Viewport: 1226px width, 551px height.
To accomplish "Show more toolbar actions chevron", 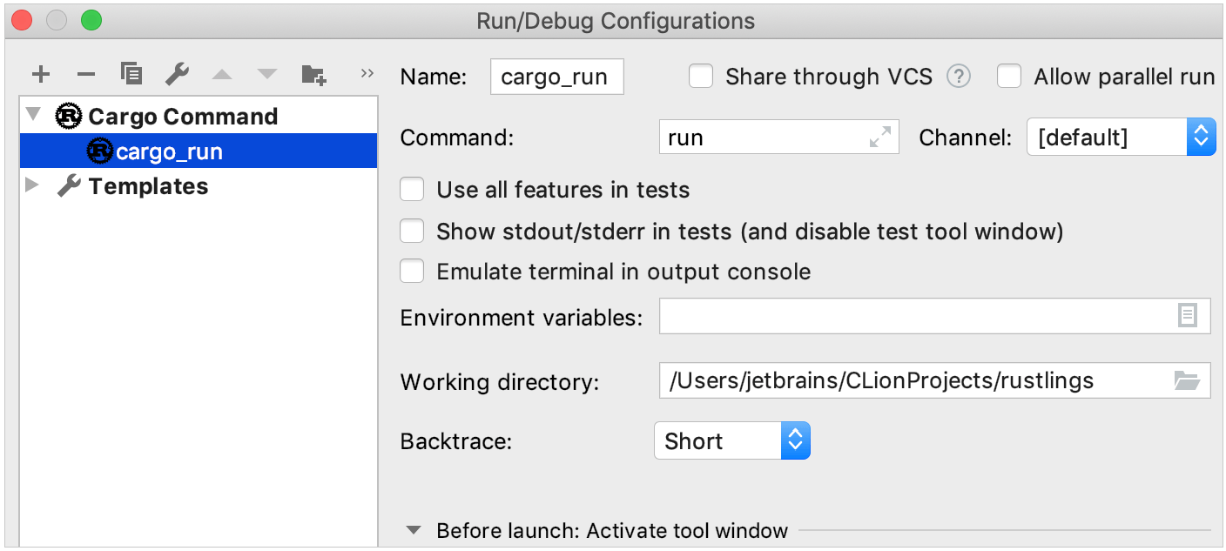I will [367, 73].
